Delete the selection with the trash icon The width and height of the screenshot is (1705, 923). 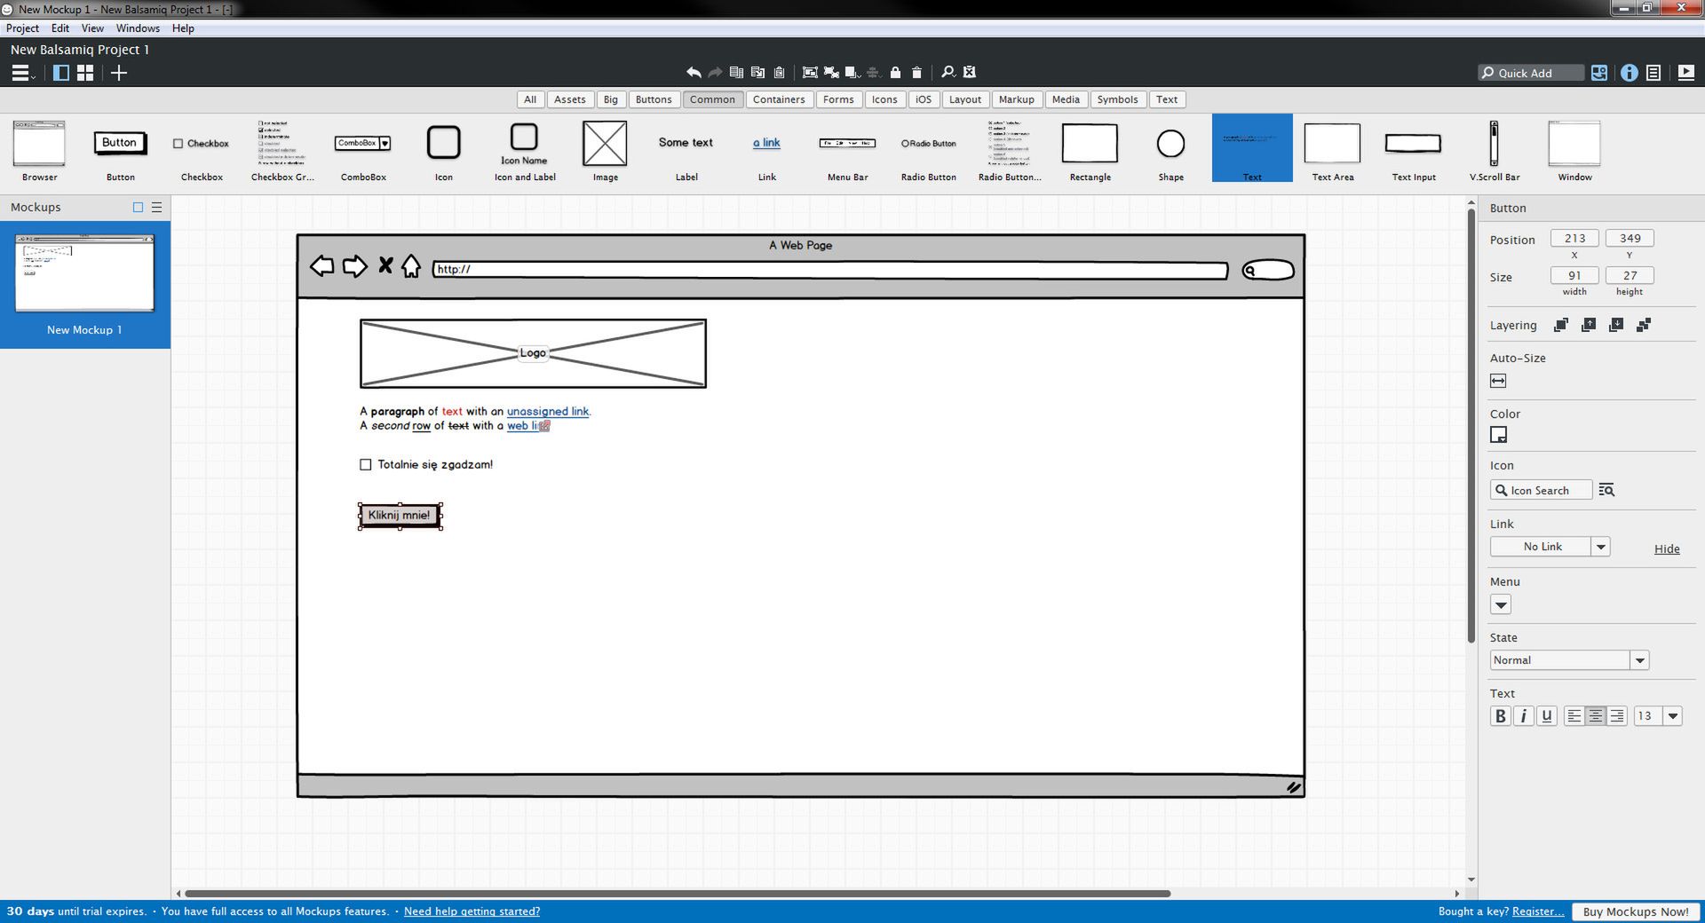point(916,72)
